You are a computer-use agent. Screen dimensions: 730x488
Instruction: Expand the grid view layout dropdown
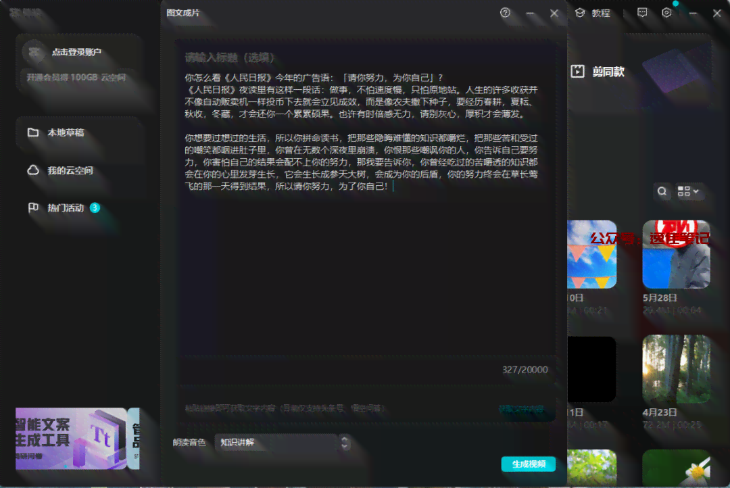[x=688, y=191]
